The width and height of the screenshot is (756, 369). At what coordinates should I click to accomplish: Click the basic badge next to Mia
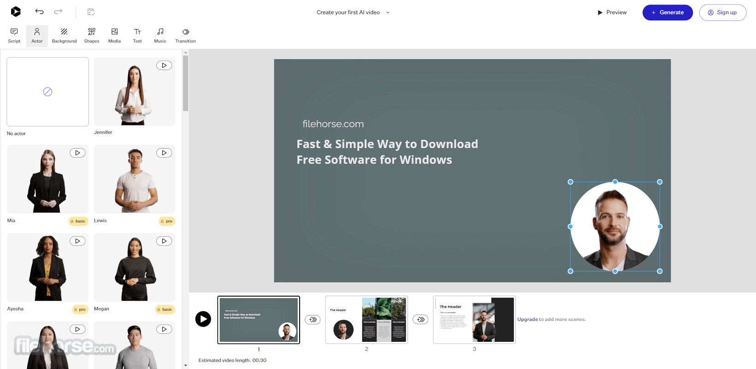[78, 221]
